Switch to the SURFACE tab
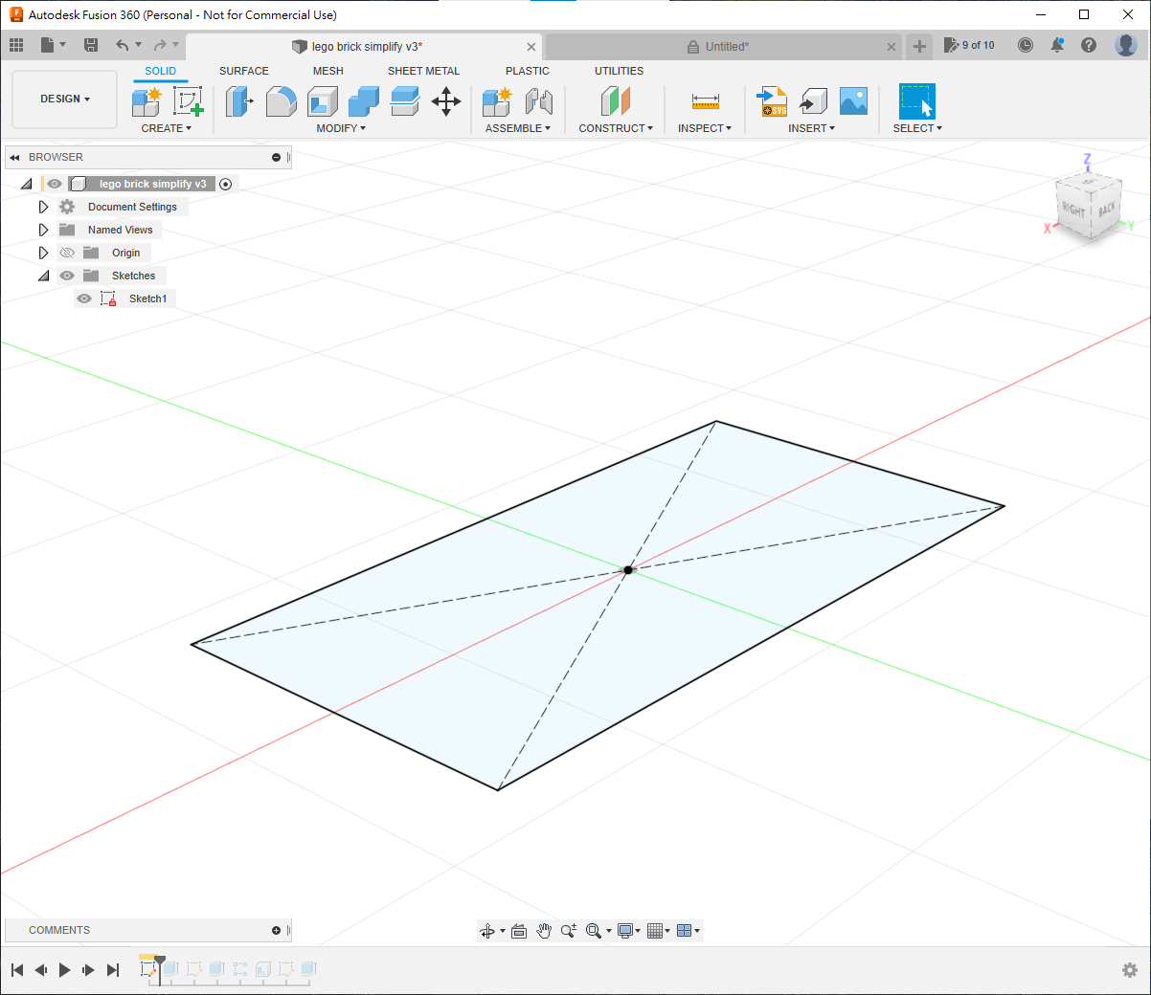Viewport: 1151px width, 995px height. tap(243, 71)
